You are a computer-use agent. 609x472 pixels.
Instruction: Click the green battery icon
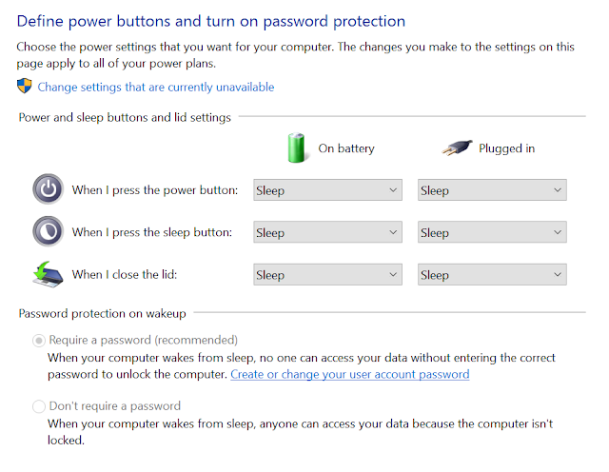(x=296, y=148)
